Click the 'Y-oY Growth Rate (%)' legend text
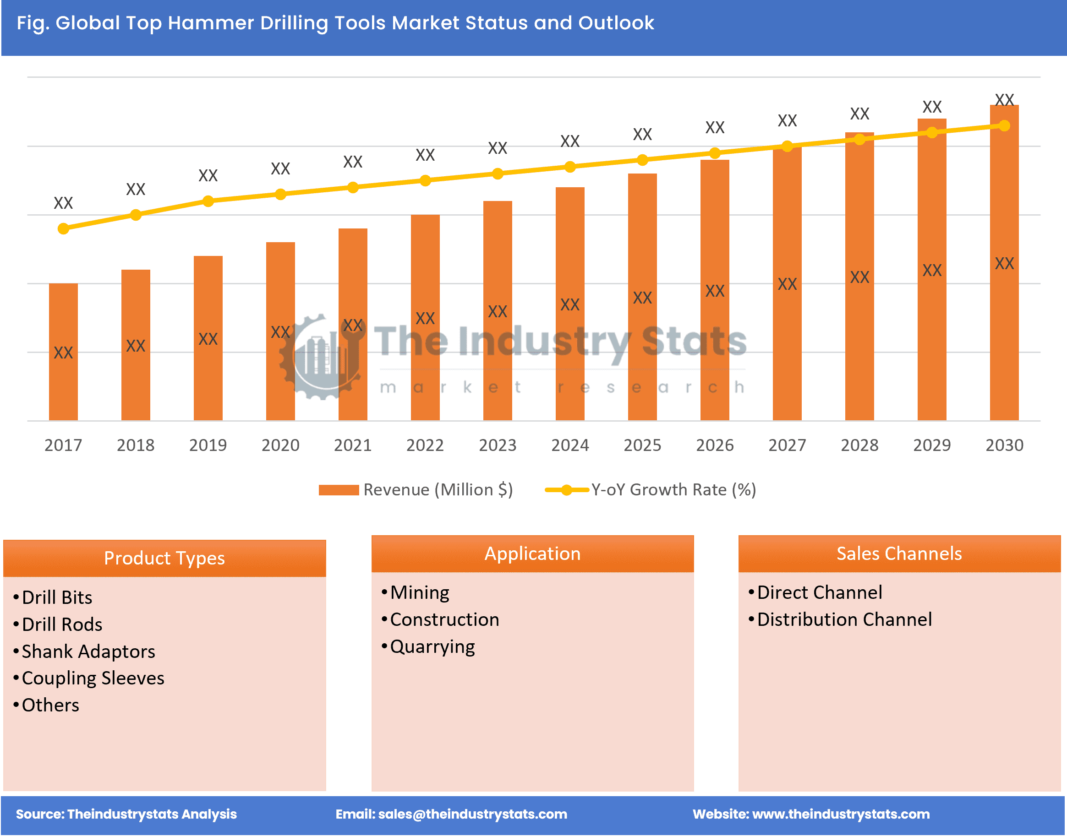This screenshot has height=836, width=1067. click(x=674, y=490)
